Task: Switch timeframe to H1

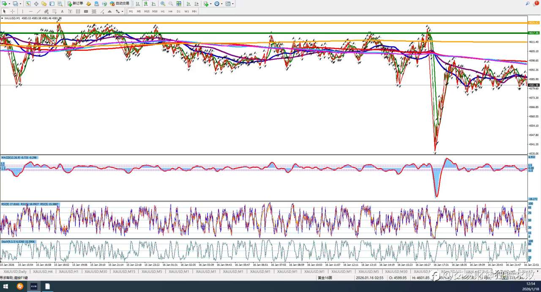Action: click(163, 11)
